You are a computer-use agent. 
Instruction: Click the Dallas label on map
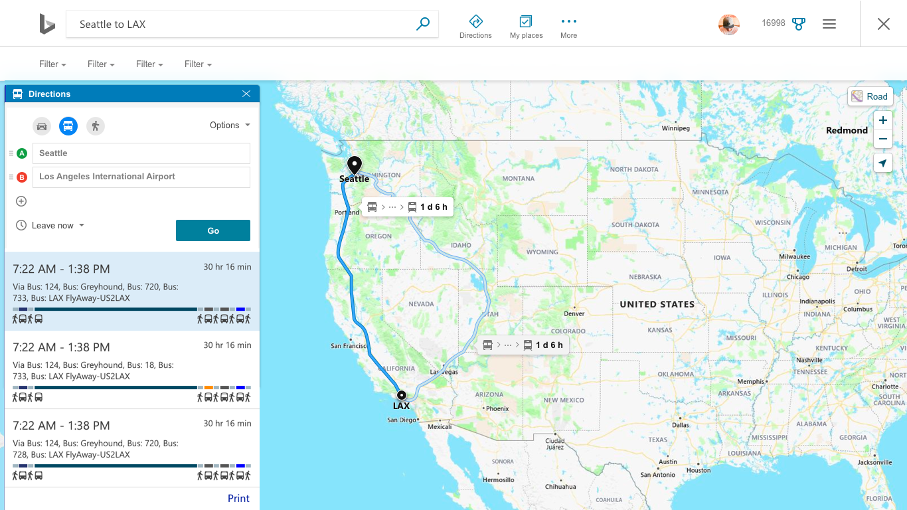pyautogui.click(x=681, y=425)
